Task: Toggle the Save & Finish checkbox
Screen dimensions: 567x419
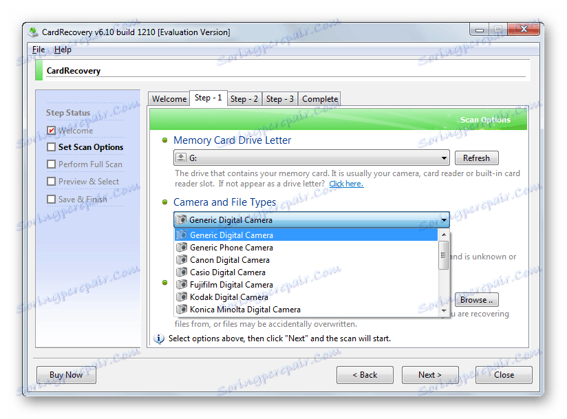Action: (x=52, y=200)
